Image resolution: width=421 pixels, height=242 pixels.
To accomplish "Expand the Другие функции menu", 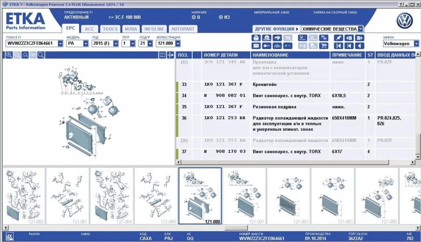I will coord(276,29).
